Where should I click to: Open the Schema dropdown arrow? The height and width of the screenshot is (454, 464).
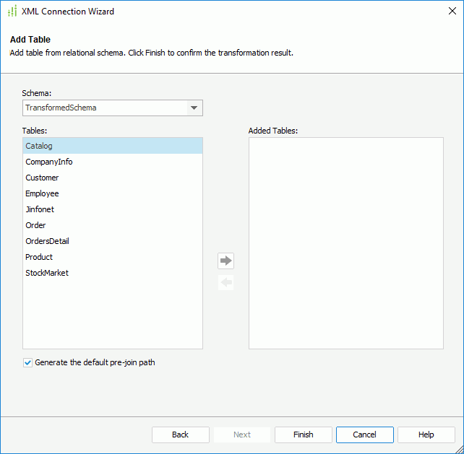click(x=194, y=108)
